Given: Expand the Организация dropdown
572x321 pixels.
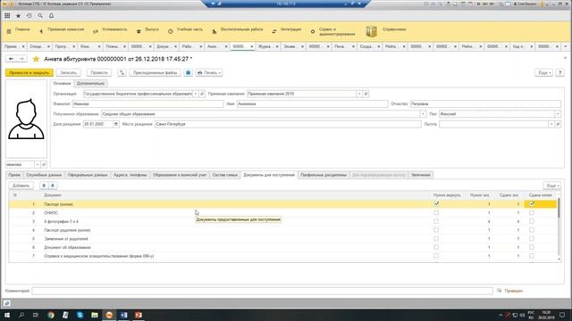Looking at the screenshot, I should click(x=196, y=94).
